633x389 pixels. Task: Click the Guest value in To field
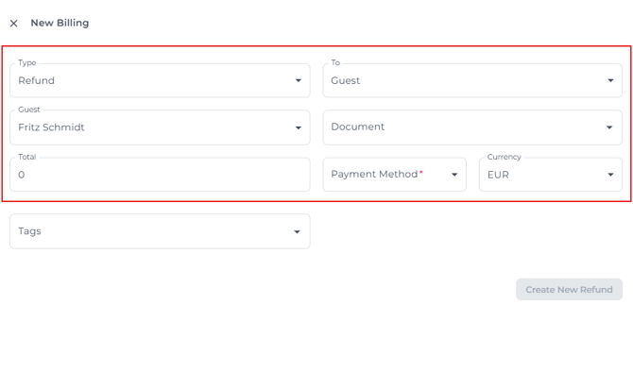coord(345,80)
